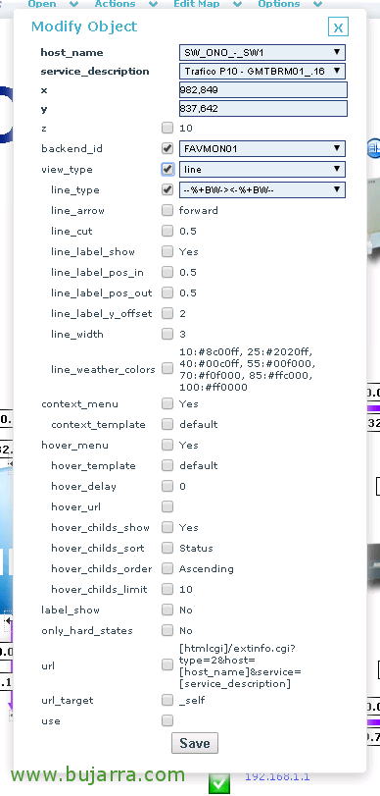380x796 pixels.
Task: Open the line_type dropdown
Action: [x=262, y=189]
